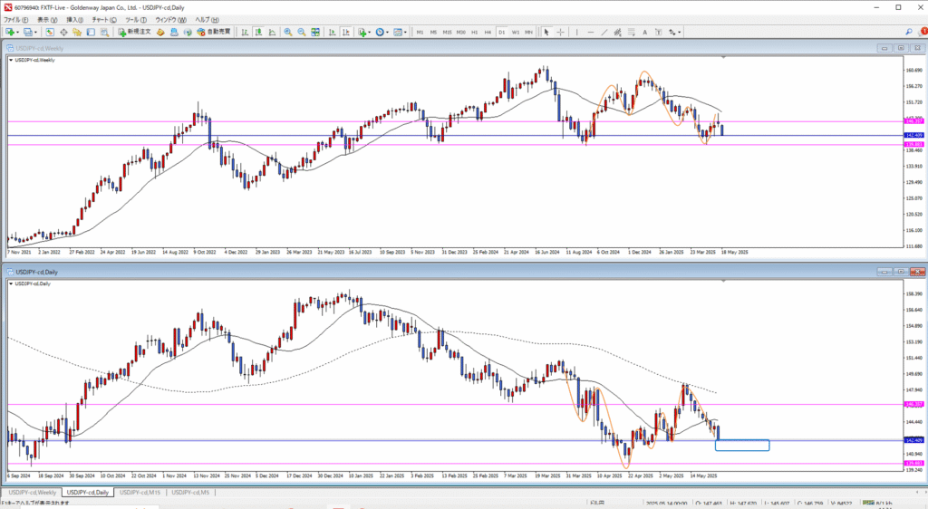Toggle the Market Watch window icon

50,32
